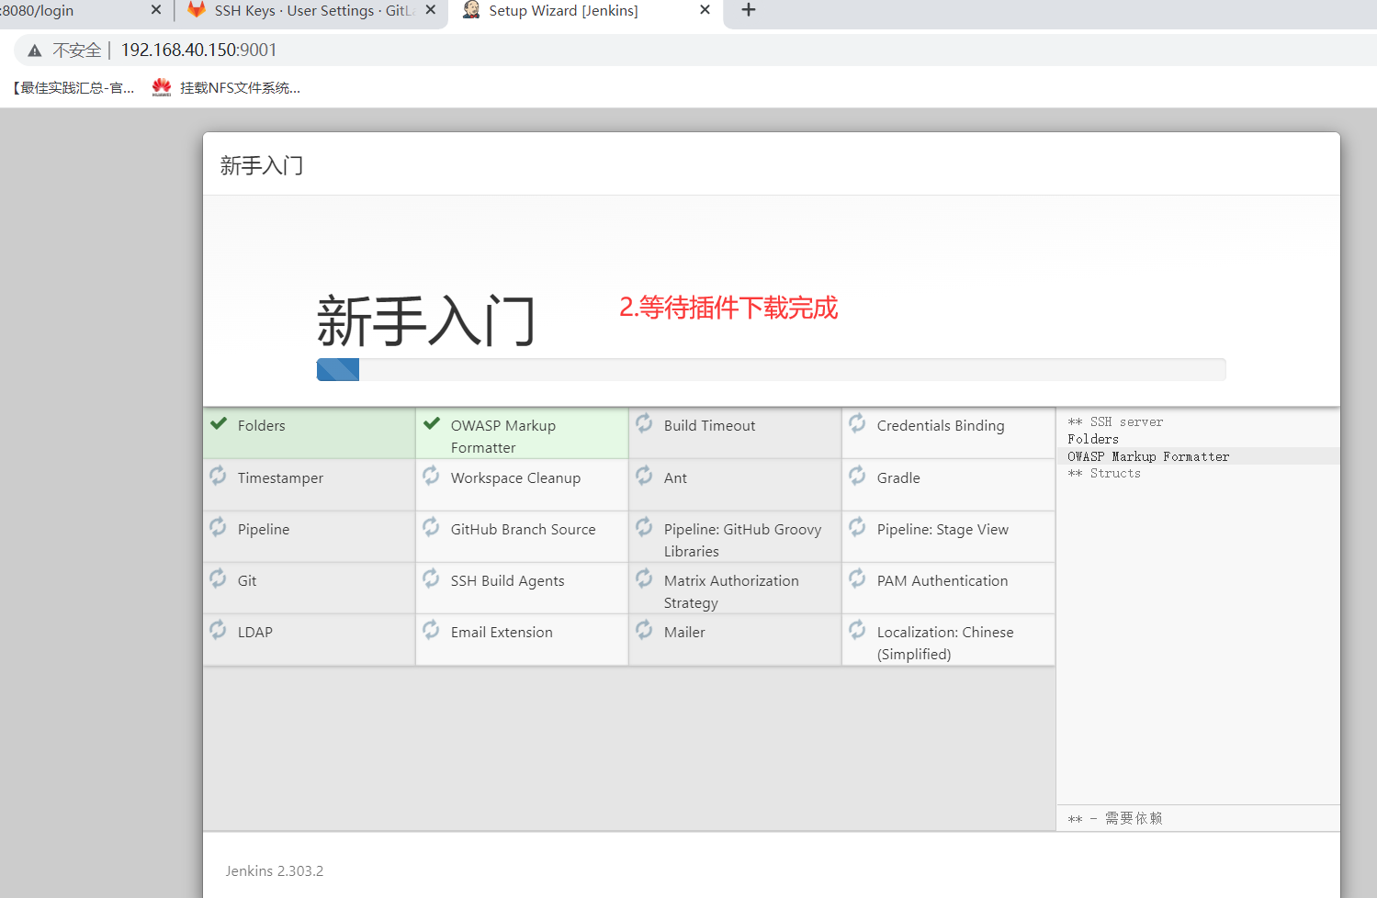Screen dimensions: 1377x898
Task: Click the Email Extension plugin name
Action: (502, 633)
